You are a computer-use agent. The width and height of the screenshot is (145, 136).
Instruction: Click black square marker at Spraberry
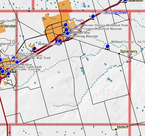tap(119, 54)
